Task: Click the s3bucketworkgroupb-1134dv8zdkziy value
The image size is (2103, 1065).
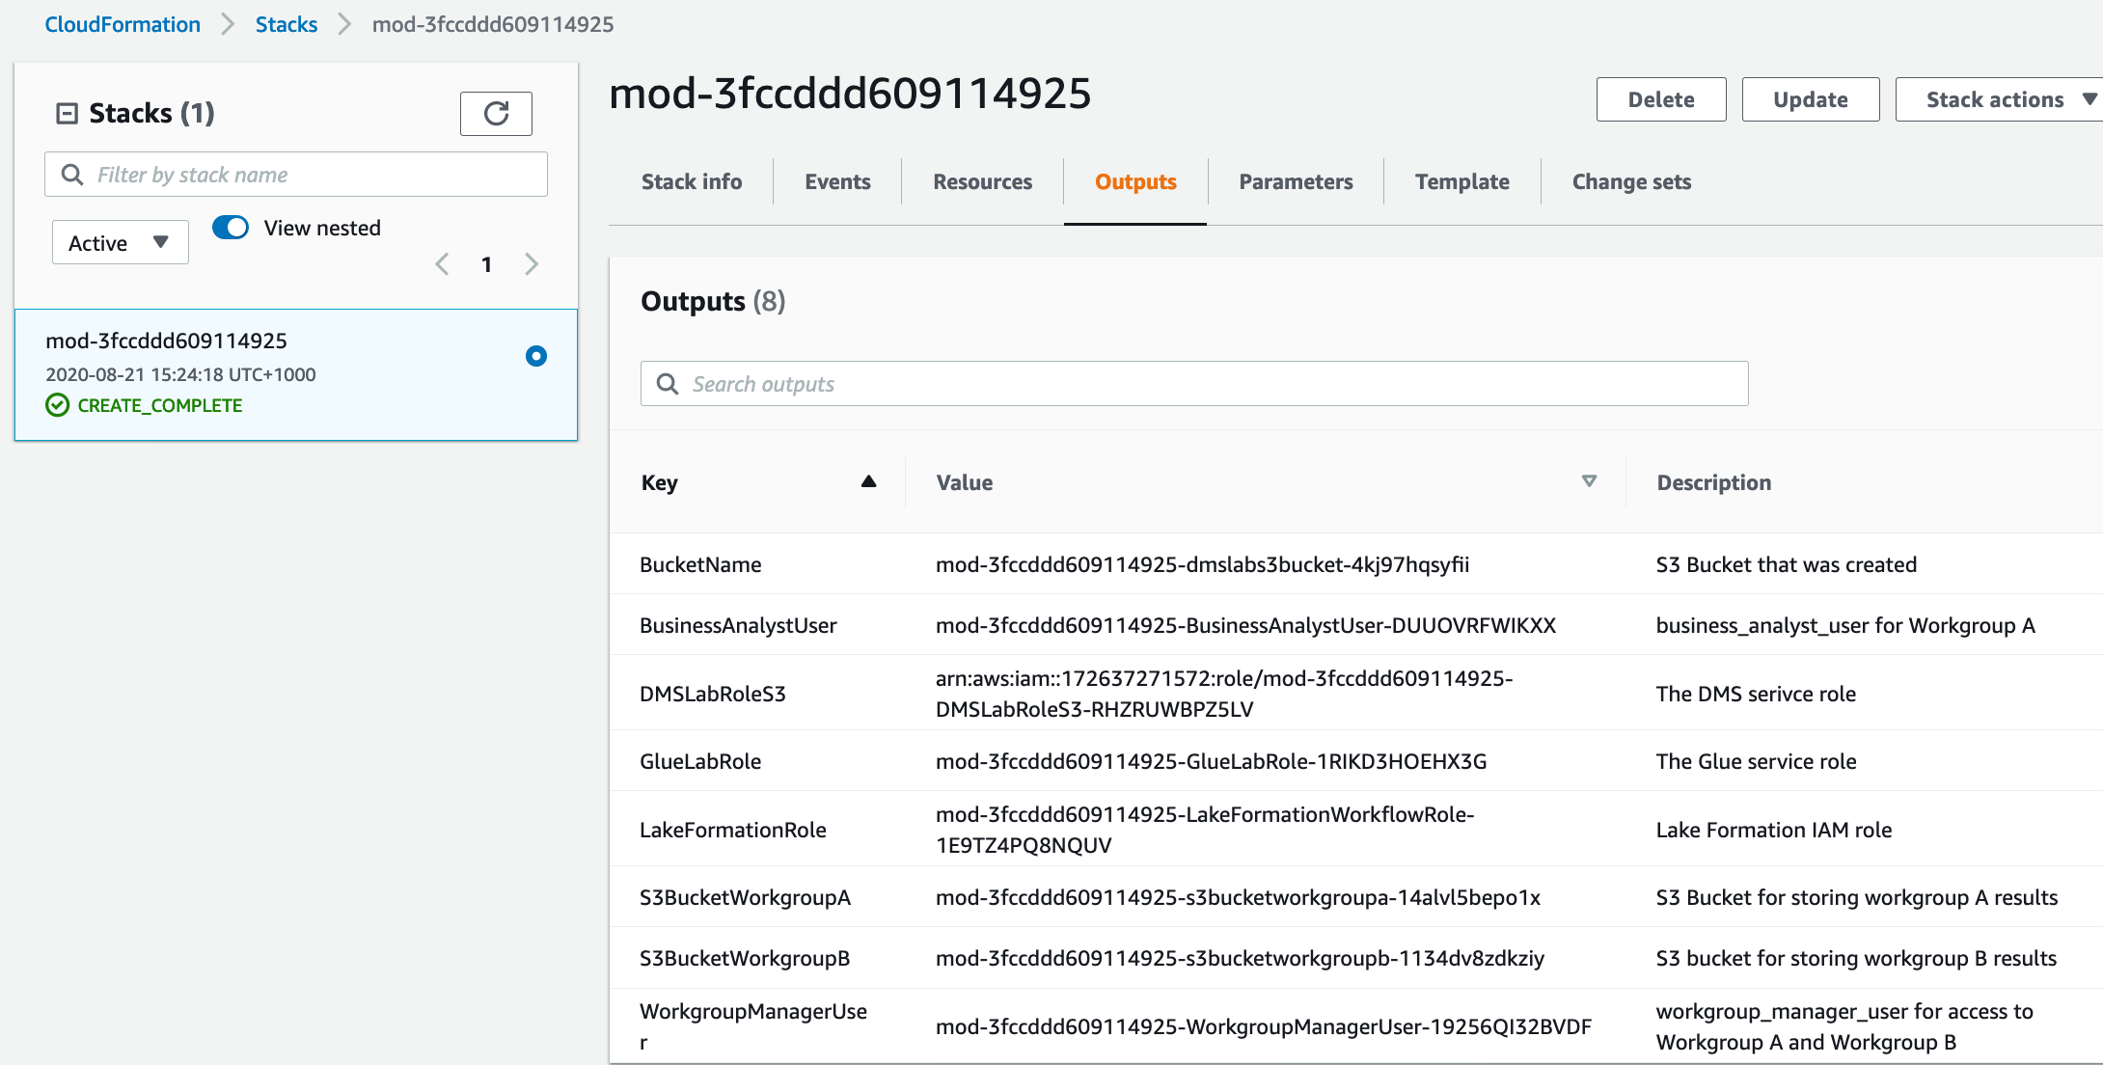Action: point(1240,958)
